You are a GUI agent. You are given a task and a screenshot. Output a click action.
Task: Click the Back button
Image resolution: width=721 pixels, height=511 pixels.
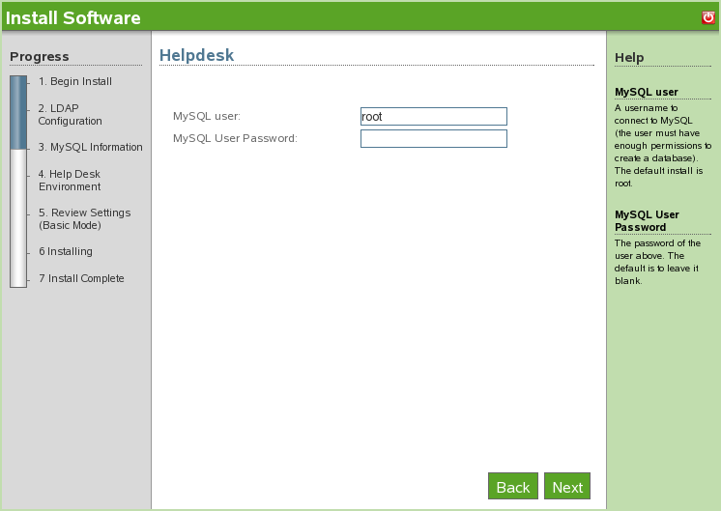click(513, 486)
